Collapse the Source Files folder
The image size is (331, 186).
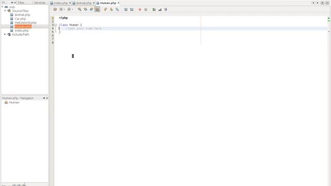point(5,11)
